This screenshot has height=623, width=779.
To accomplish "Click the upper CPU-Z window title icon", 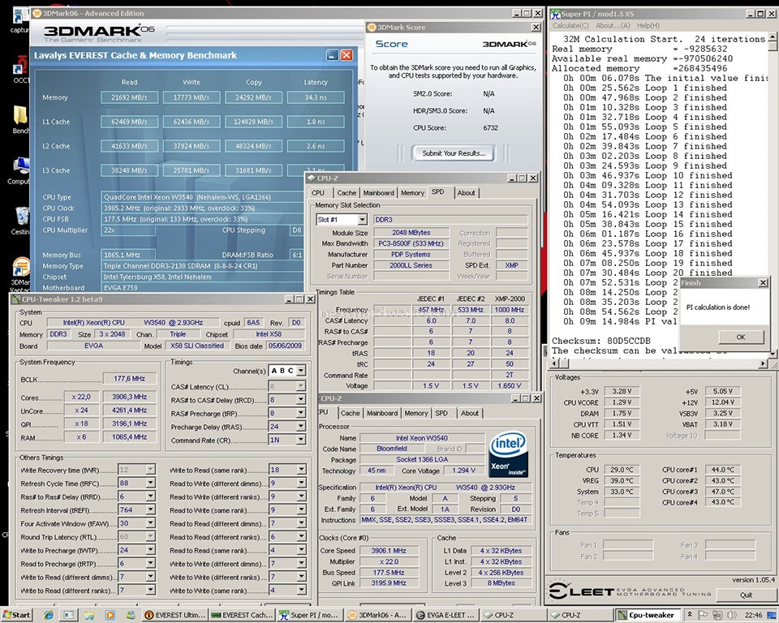I will (x=312, y=178).
